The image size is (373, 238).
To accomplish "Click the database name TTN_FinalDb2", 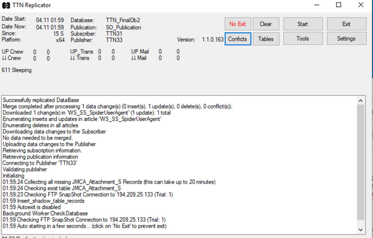I will pyautogui.click(x=123, y=20).
